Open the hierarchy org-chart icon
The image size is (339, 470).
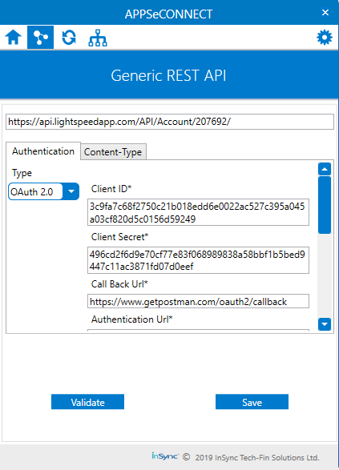point(98,38)
